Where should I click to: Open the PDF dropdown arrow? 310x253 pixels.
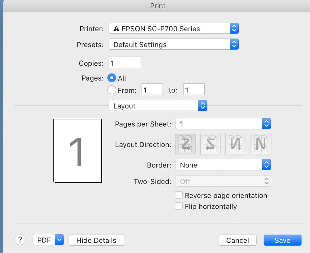tap(59, 240)
